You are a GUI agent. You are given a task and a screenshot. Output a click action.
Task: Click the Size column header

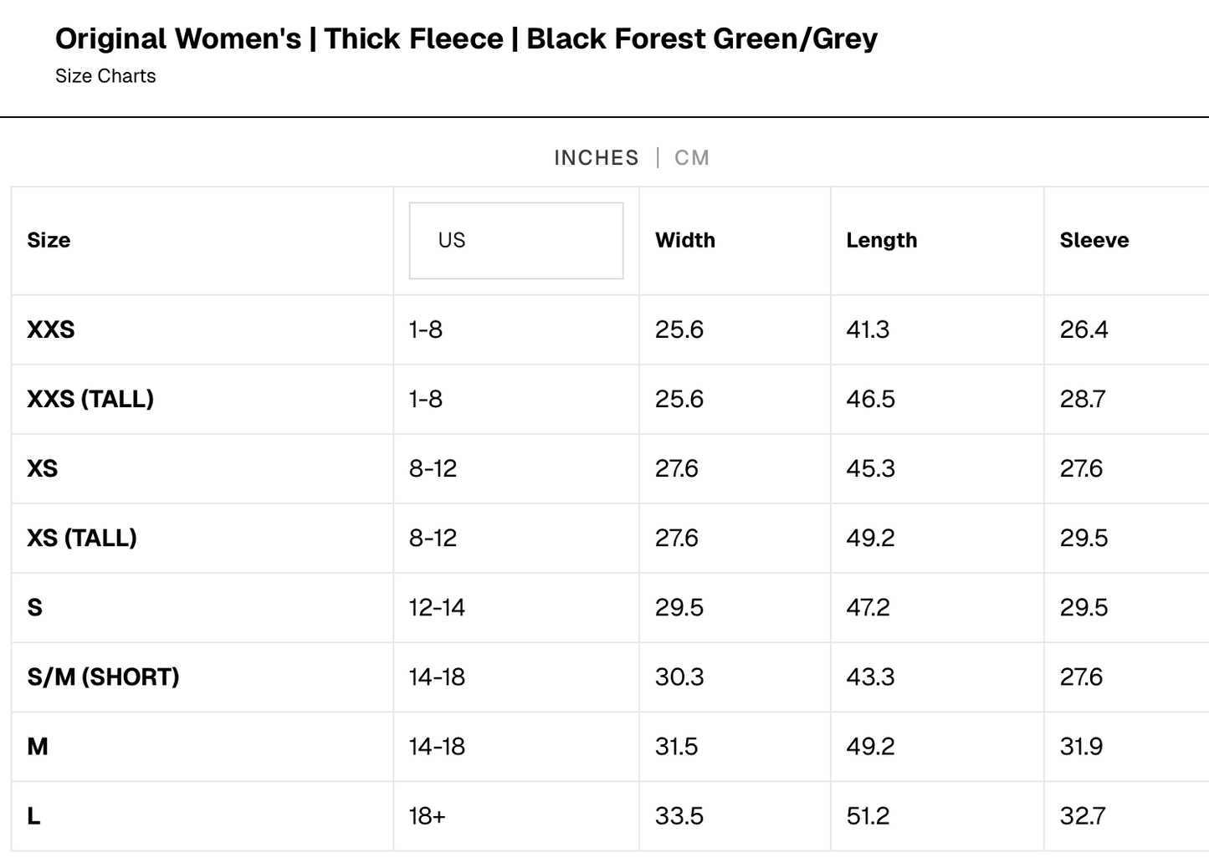tap(49, 241)
